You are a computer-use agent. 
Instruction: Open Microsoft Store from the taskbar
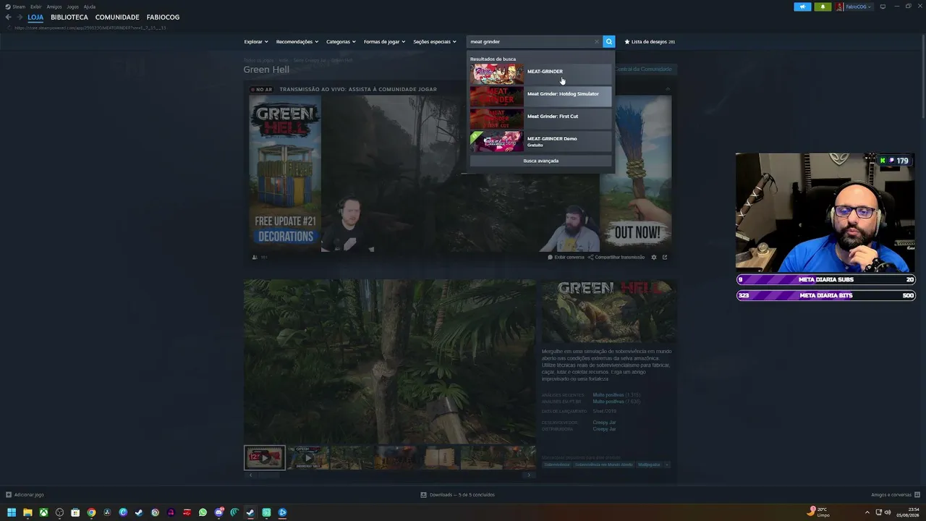75,512
